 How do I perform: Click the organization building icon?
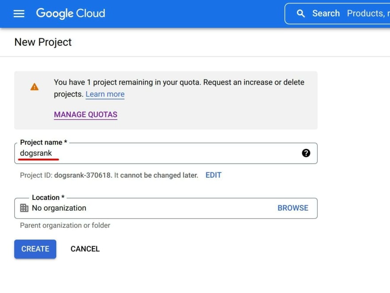point(24,208)
